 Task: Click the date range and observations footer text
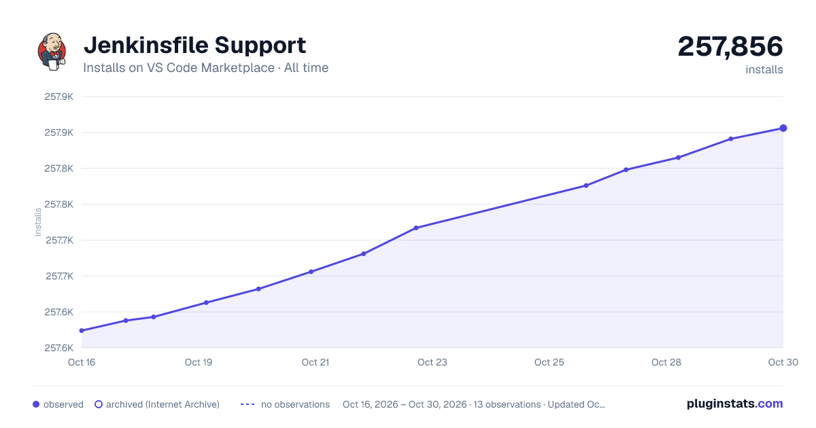(474, 404)
